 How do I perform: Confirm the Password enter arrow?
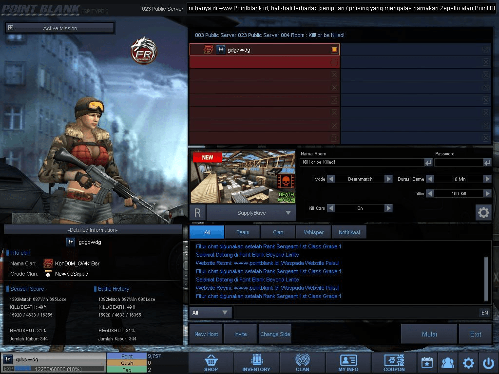[487, 163]
